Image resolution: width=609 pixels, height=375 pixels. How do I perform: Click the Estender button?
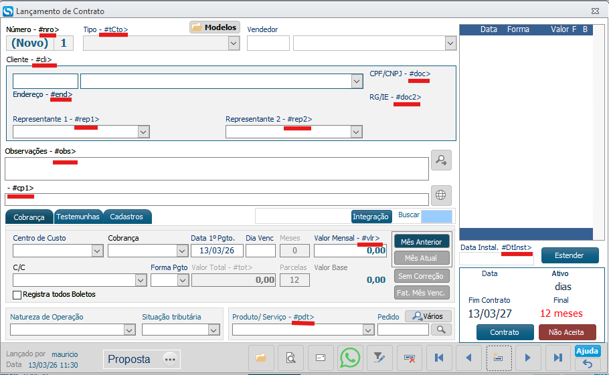[569, 255]
